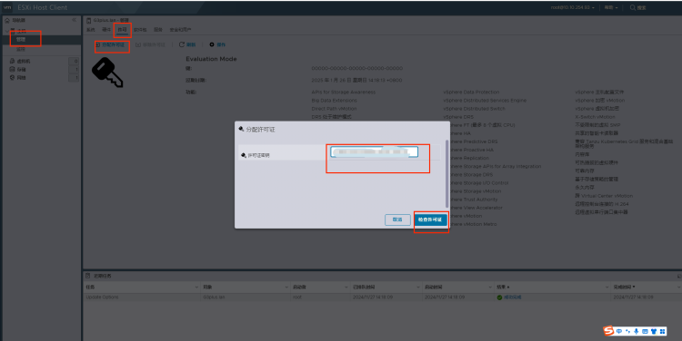The image size is (682, 341).
Task: Click the Sogou S input method icon
Action: (608, 331)
